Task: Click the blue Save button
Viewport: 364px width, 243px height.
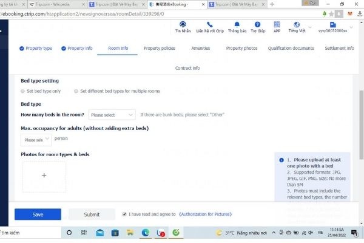Action: point(38,214)
